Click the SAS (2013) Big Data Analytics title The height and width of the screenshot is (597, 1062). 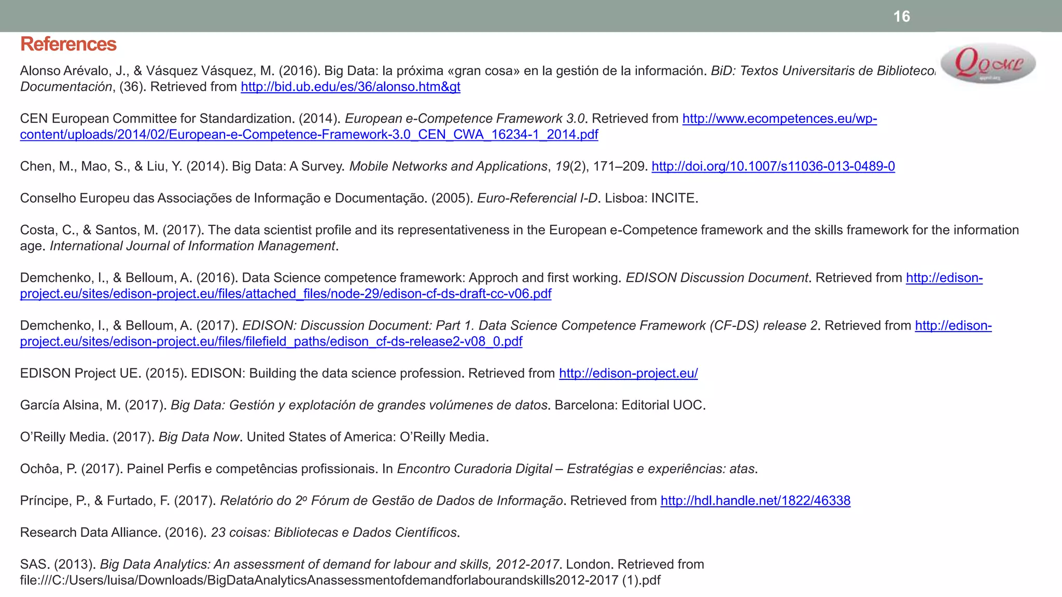(x=329, y=564)
